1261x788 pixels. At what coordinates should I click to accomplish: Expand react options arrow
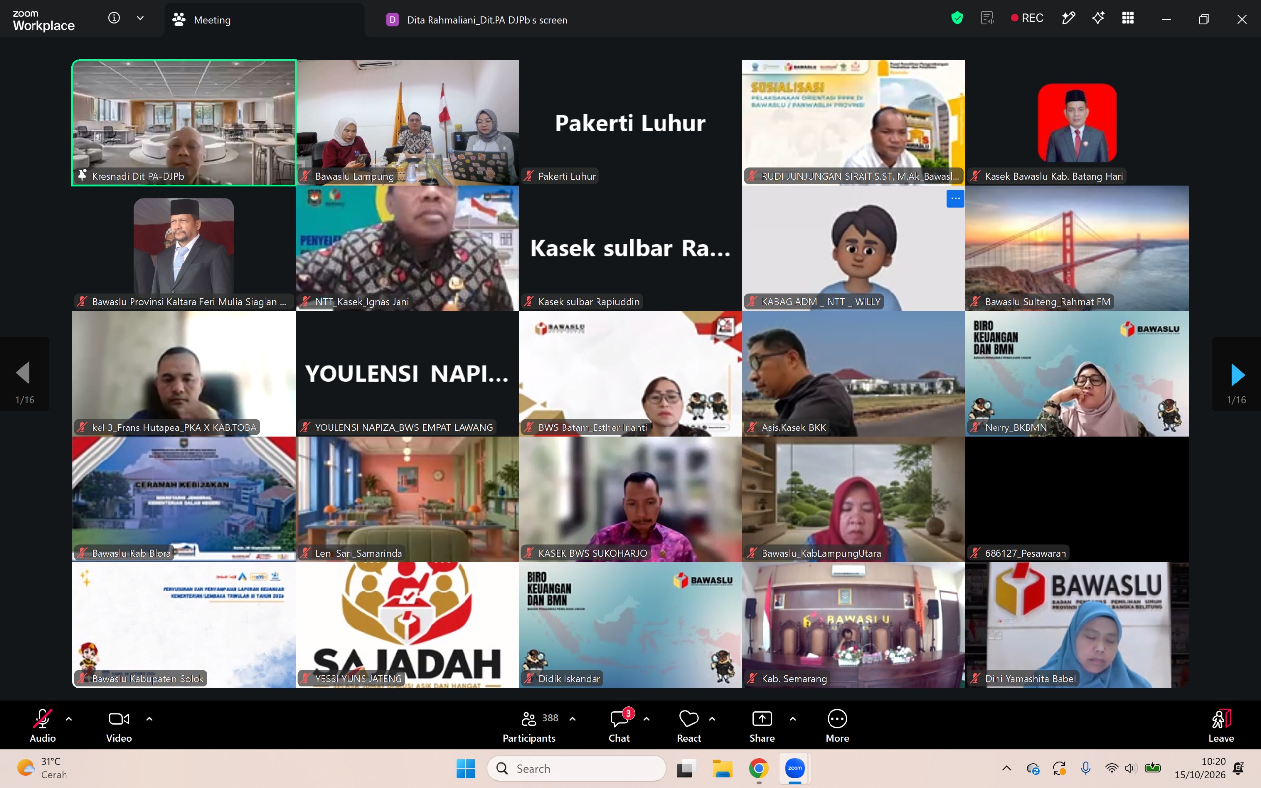(712, 719)
